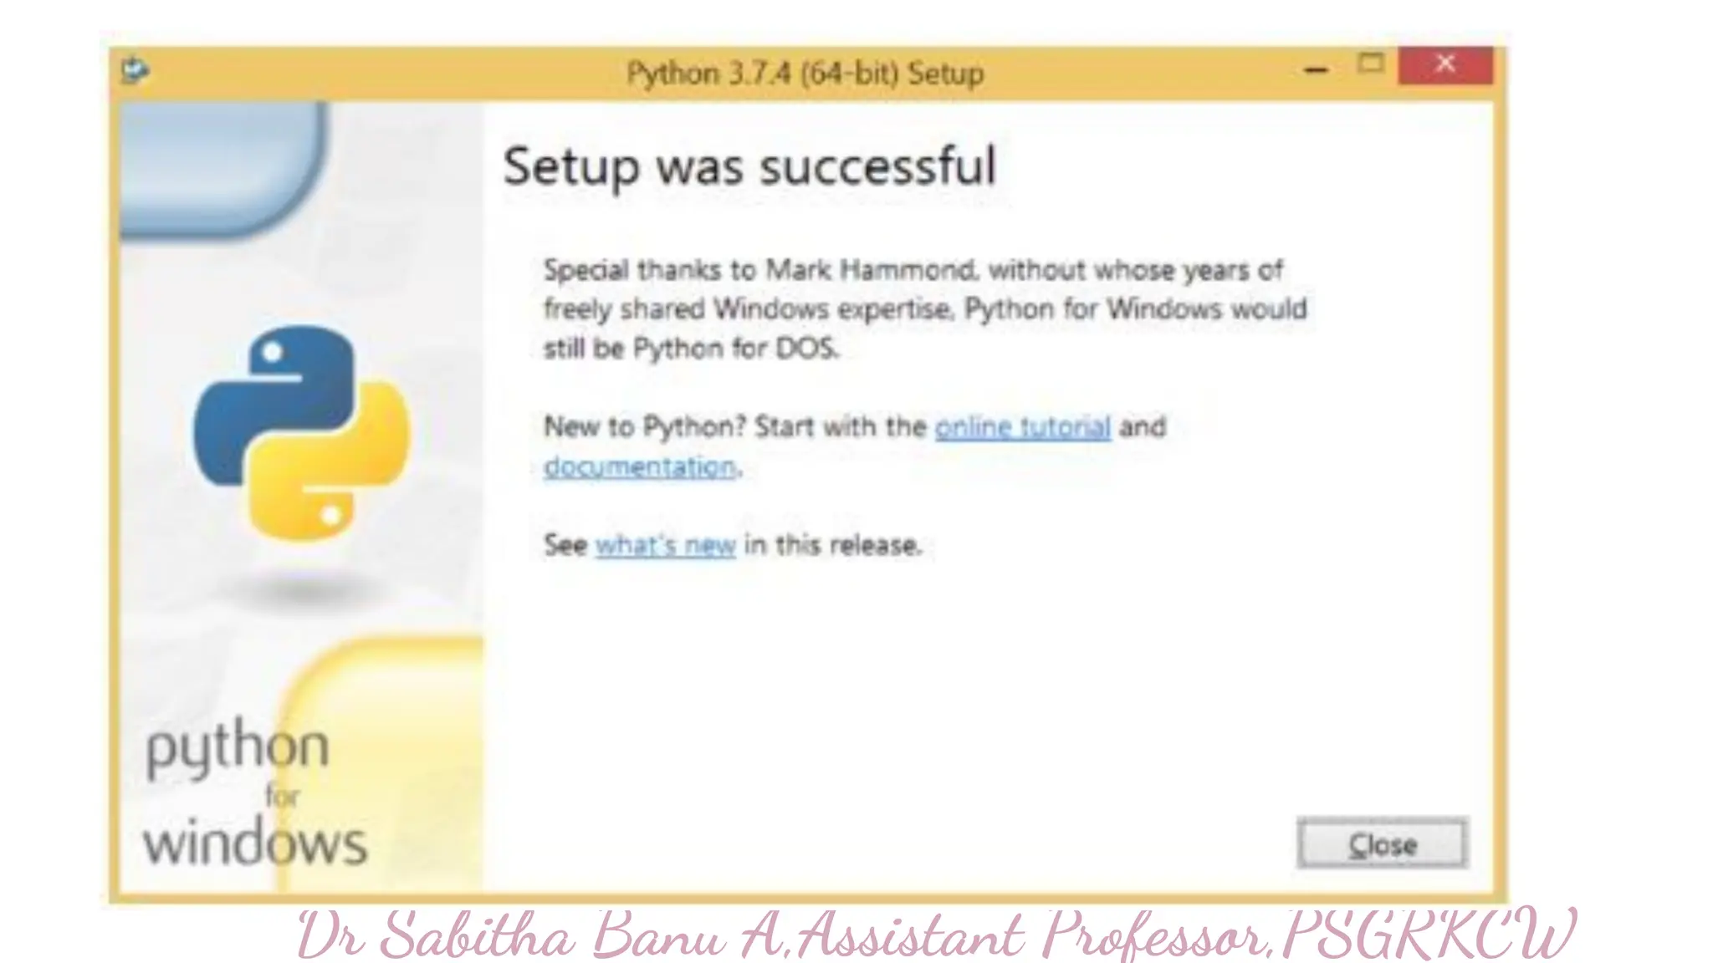The image size is (1713, 963).
Task: Click the Close button to finish setup
Action: (1383, 843)
